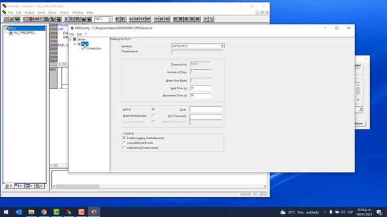The width and height of the screenshot is (387, 217).
Task: Click the New project toolbar icon in CoDeSys
Action: [x=5, y=19]
